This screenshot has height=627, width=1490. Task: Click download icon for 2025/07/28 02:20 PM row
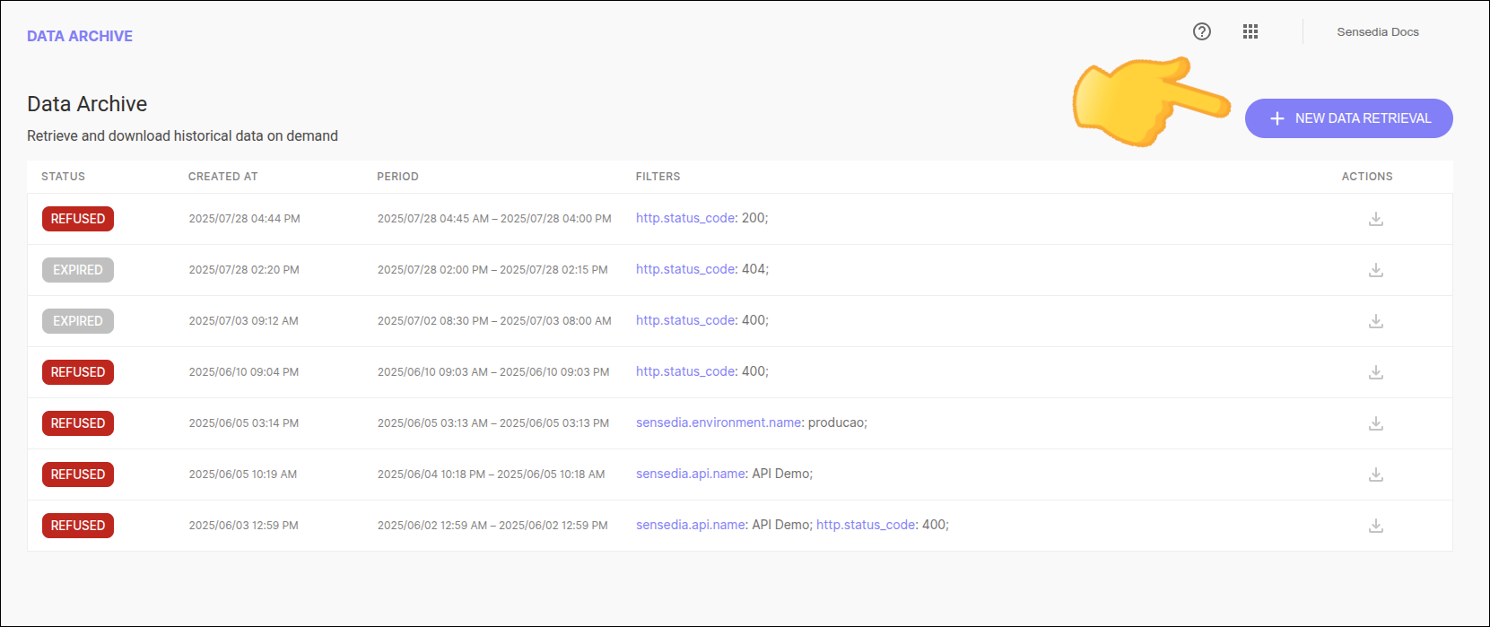(1375, 270)
